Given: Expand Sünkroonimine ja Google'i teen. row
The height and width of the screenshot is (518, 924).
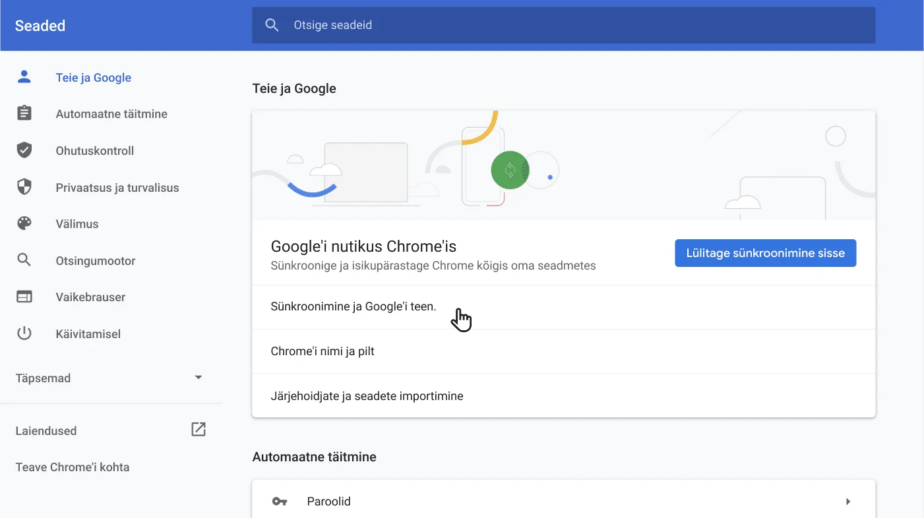Looking at the screenshot, I should [564, 306].
